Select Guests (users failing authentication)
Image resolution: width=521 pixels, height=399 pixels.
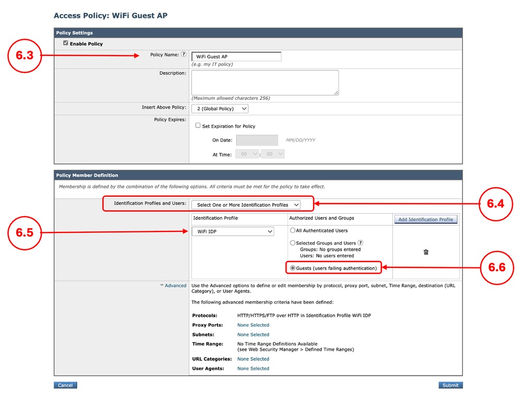[x=293, y=268]
